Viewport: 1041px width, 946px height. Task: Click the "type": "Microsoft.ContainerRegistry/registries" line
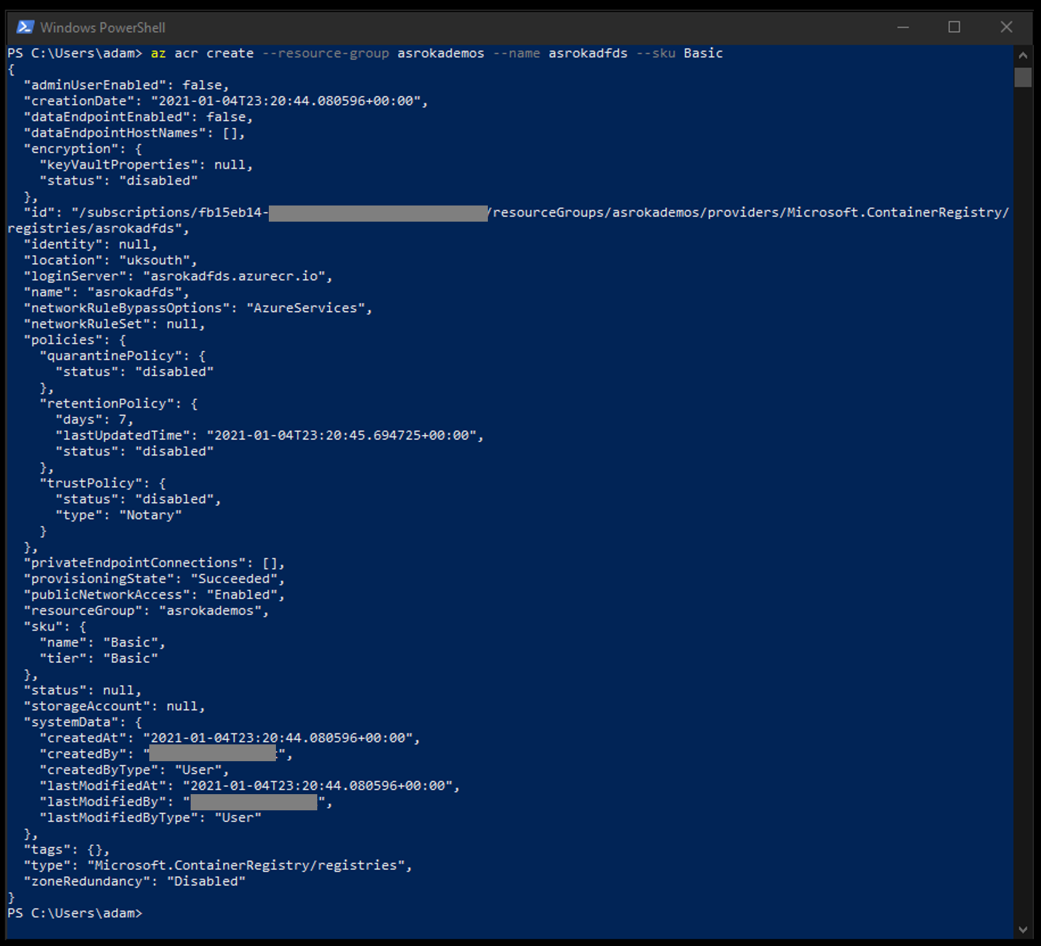click(x=218, y=866)
